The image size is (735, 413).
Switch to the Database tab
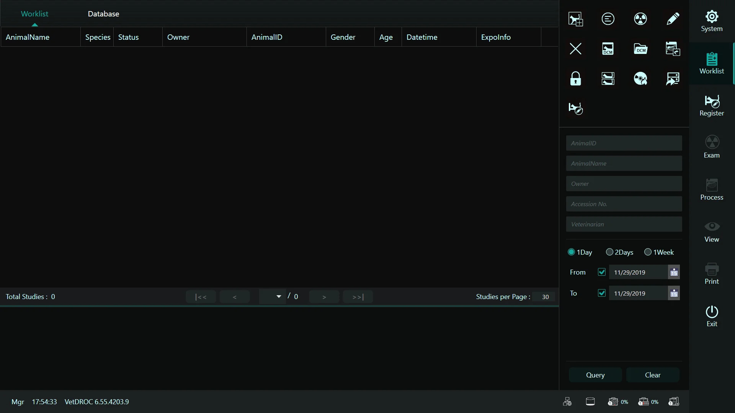[103, 14]
